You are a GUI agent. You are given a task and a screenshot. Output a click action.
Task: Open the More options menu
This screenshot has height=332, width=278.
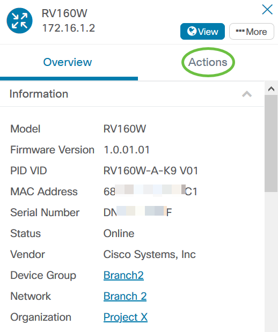tap(251, 31)
